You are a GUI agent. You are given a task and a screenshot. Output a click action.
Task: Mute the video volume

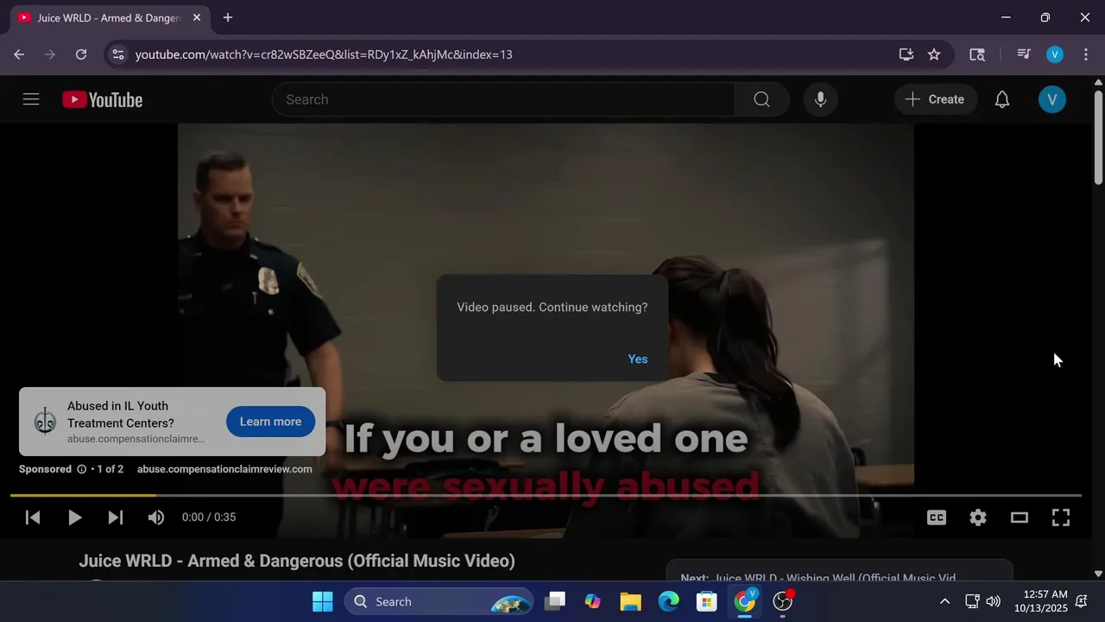coord(155,517)
